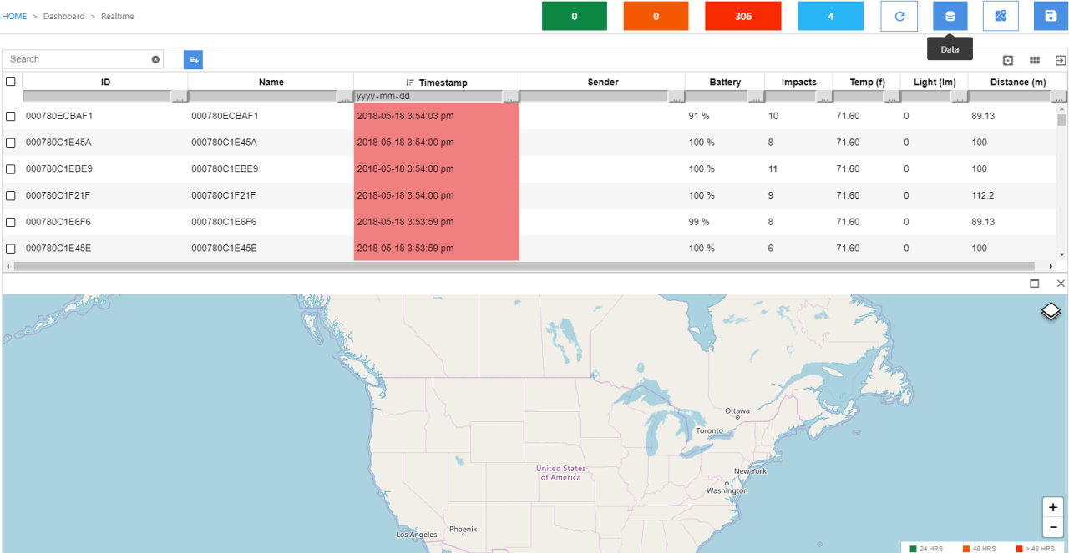
Task: Open the map layers diamond icon
Action: click(x=1051, y=311)
